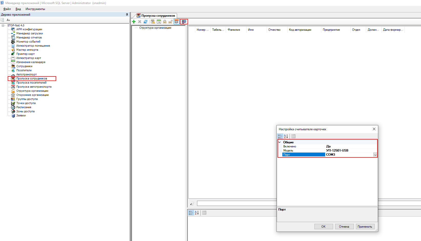Click the open padlock unblock icon
Screen dimensions: 421x241
point(170,22)
